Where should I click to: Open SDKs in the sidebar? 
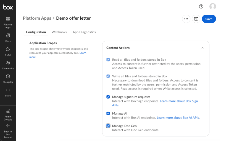click(8, 52)
